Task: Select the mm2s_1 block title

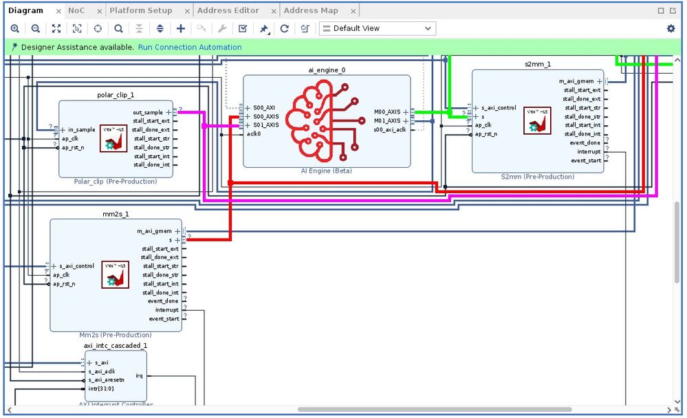Action: [116, 214]
